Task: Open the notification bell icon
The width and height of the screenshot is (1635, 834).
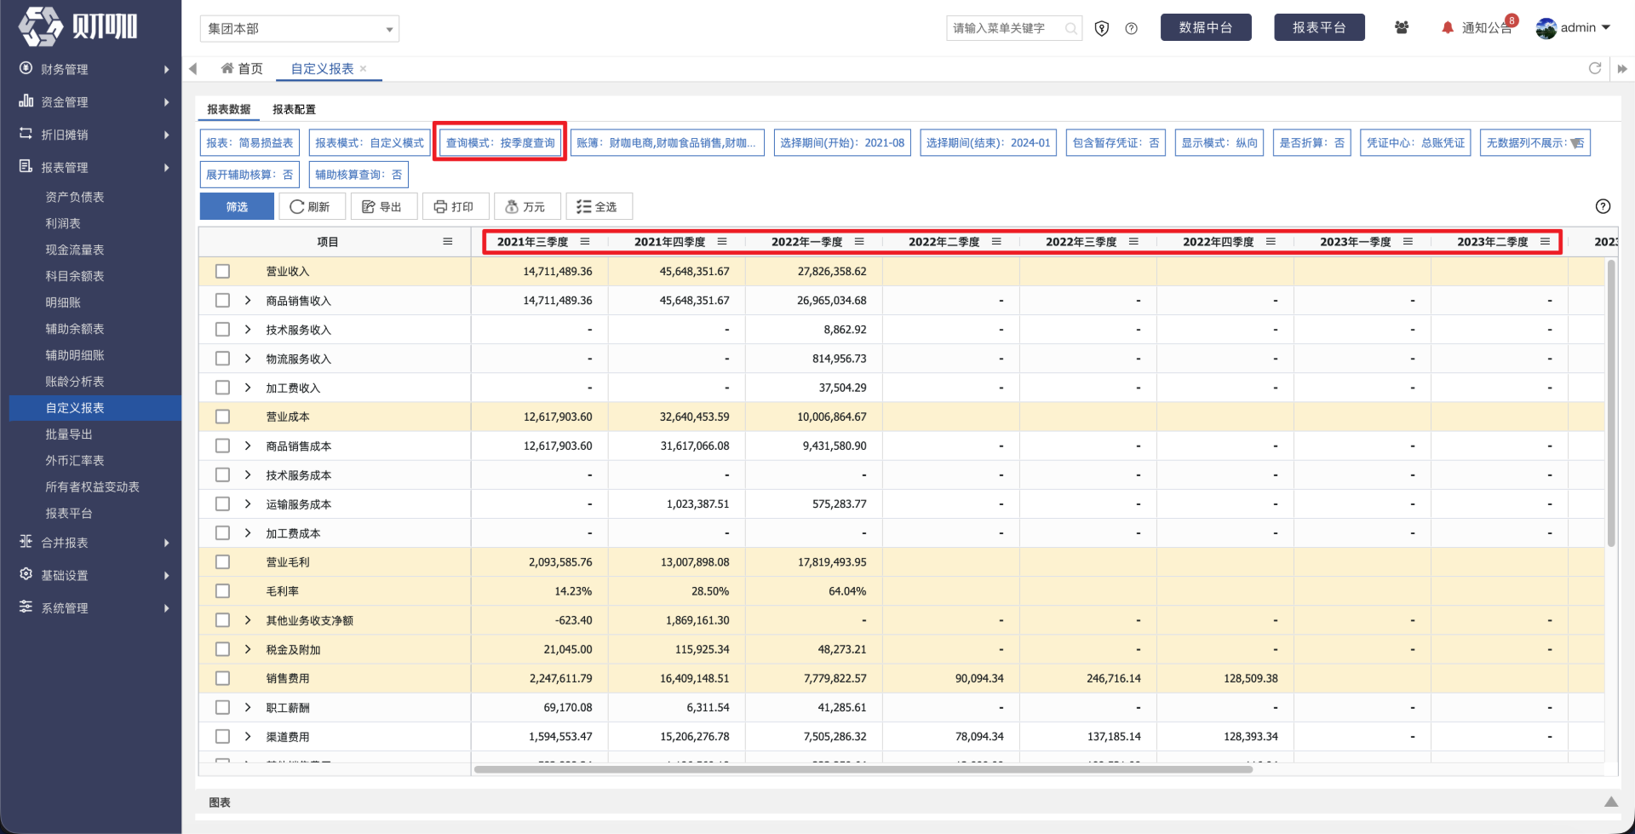Action: point(1447,27)
